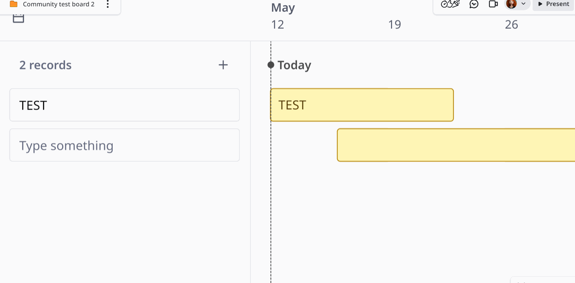575x283 pixels.
Task: Click the red-haired user avatar
Action: 511,4
